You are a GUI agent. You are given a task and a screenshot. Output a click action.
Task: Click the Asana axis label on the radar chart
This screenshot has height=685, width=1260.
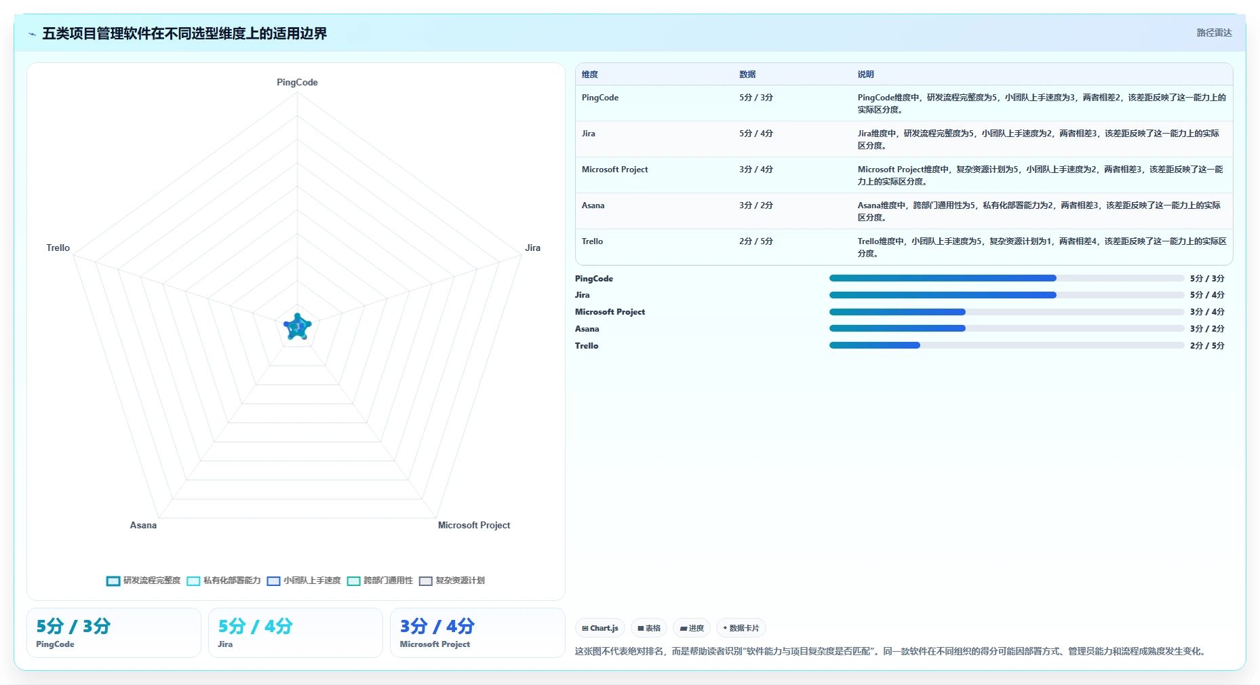[143, 525]
